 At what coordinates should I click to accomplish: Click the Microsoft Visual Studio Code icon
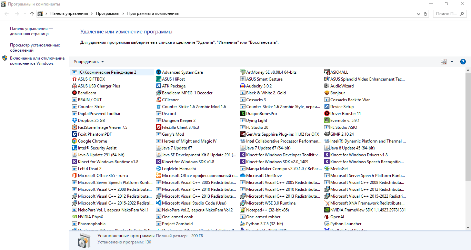click(x=159, y=203)
